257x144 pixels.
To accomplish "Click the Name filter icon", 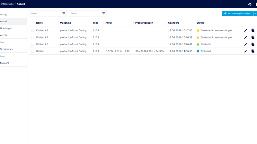I will pos(64,13).
